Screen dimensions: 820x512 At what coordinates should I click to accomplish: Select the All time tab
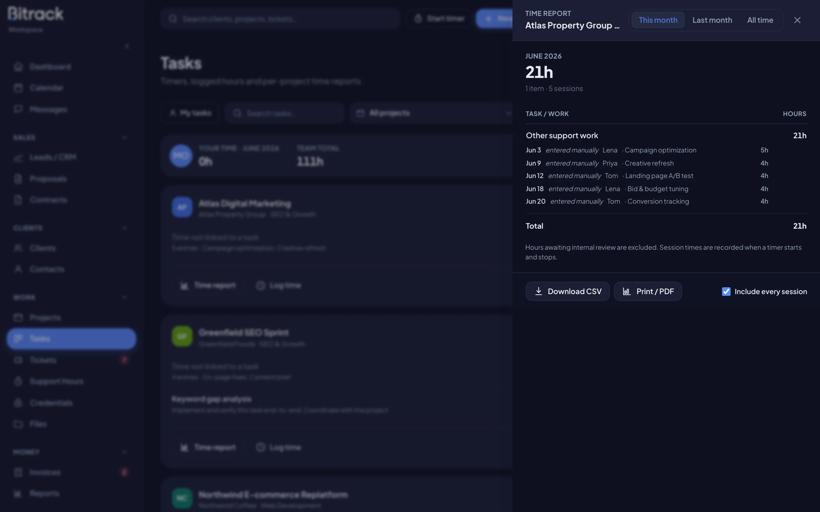pyautogui.click(x=760, y=20)
